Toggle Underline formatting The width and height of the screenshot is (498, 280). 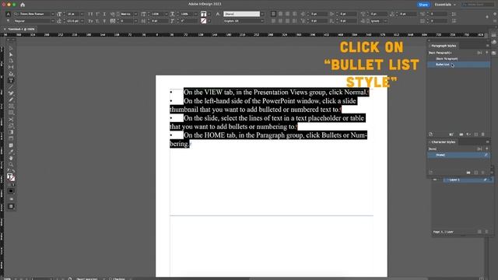(x=104, y=14)
